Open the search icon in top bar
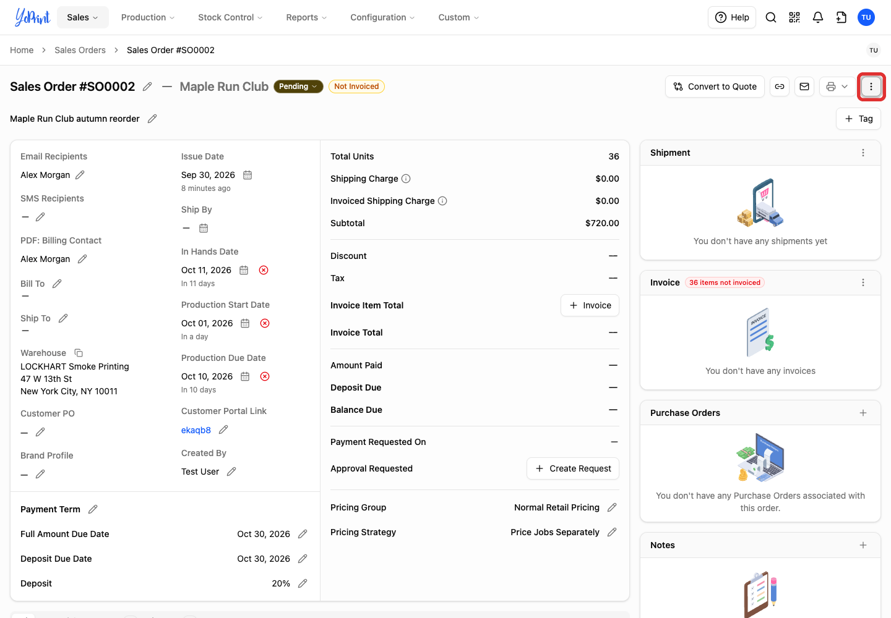 tap(771, 17)
